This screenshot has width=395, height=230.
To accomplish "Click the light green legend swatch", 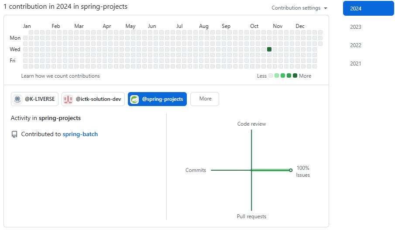I will [277, 76].
